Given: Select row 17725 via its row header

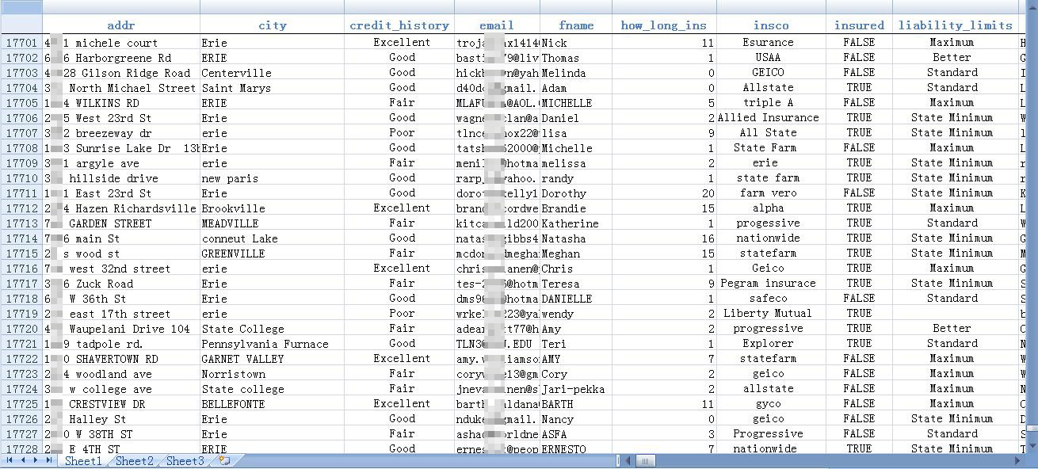Looking at the screenshot, I should point(21,404).
